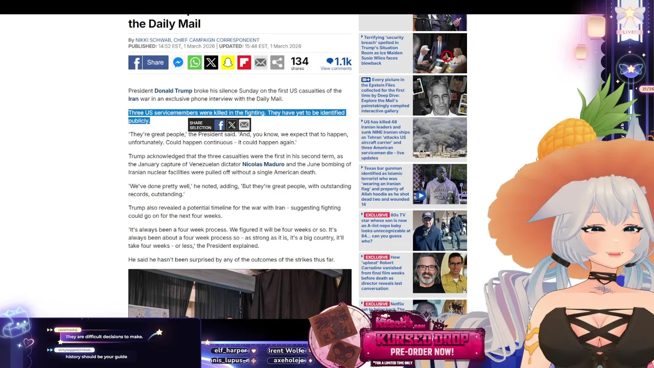
Task: Open the generic share options icon
Action: point(277,62)
